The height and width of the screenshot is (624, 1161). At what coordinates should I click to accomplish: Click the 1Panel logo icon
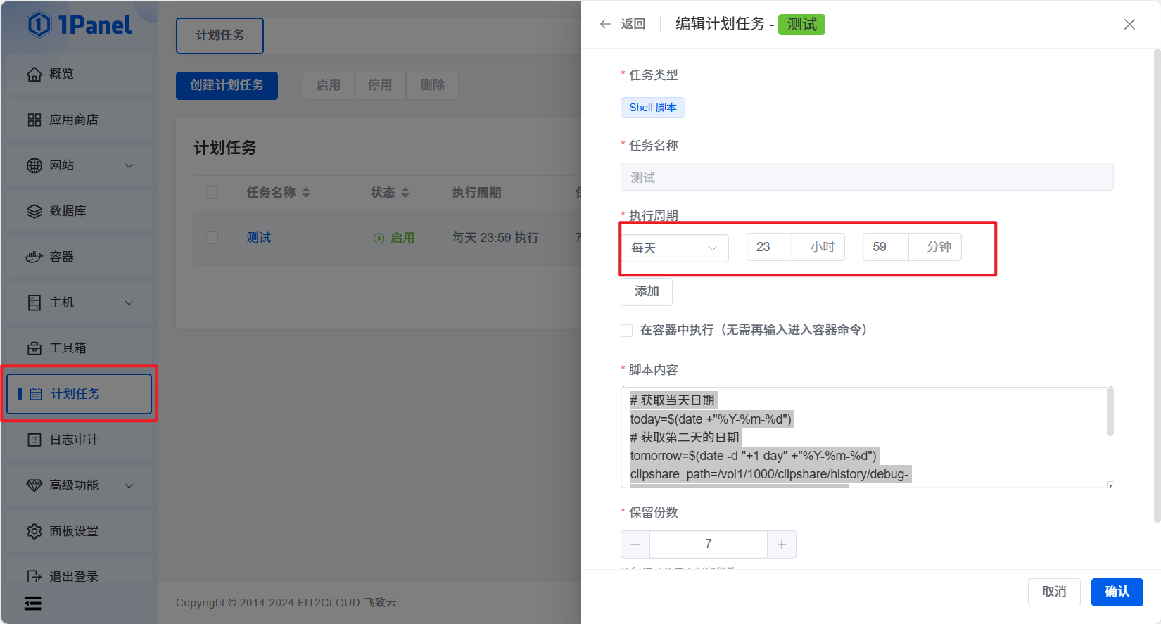(x=39, y=25)
